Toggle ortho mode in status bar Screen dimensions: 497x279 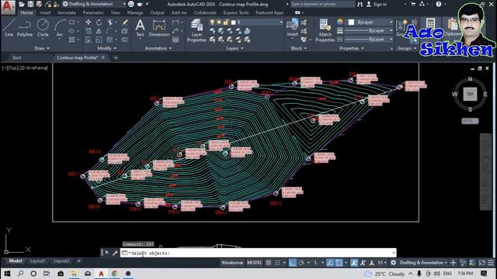(x=292, y=263)
